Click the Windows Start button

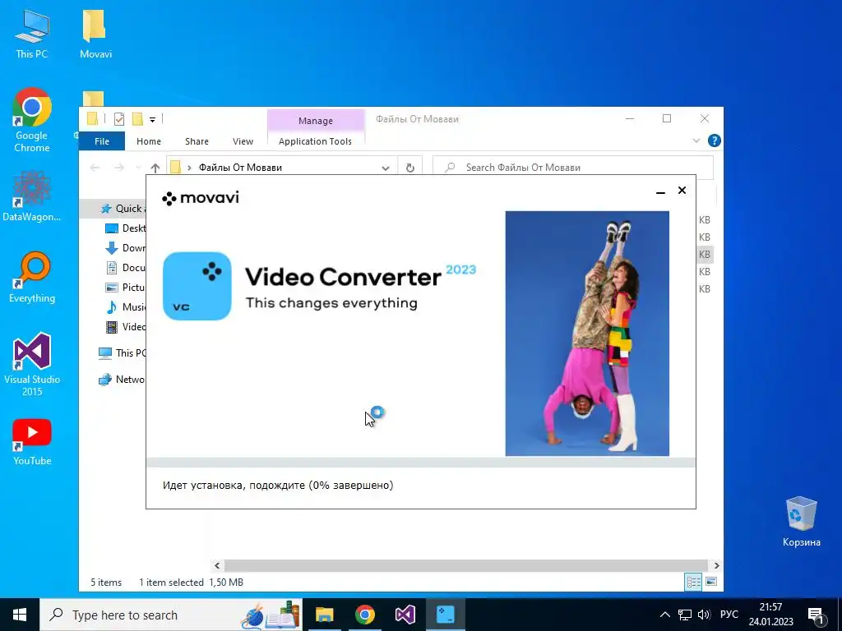point(20,615)
